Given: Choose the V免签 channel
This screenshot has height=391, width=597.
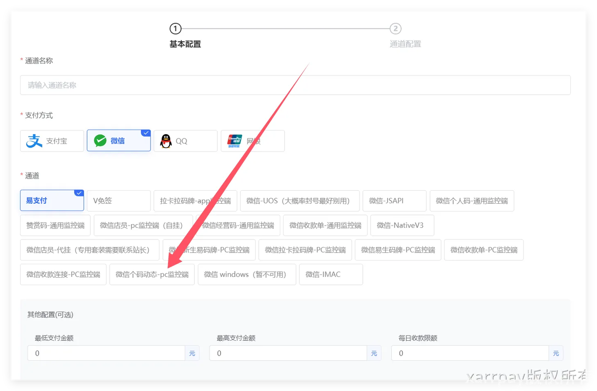Looking at the screenshot, I should point(118,200).
